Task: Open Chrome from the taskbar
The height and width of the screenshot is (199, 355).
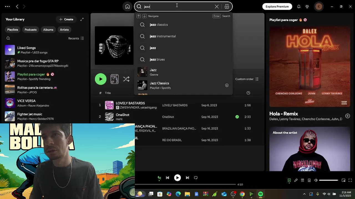Action: [x=242, y=194]
